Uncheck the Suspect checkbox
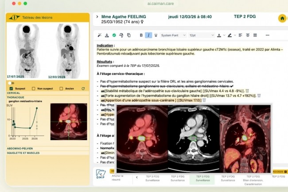The image size is (288, 192). [x=11, y=89]
